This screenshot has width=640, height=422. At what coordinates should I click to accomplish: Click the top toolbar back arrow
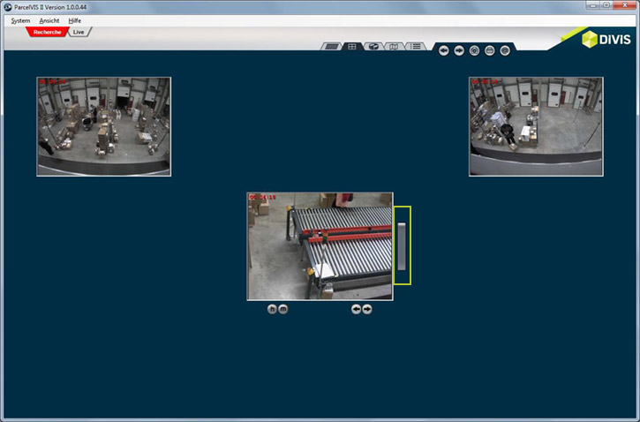click(444, 50)
